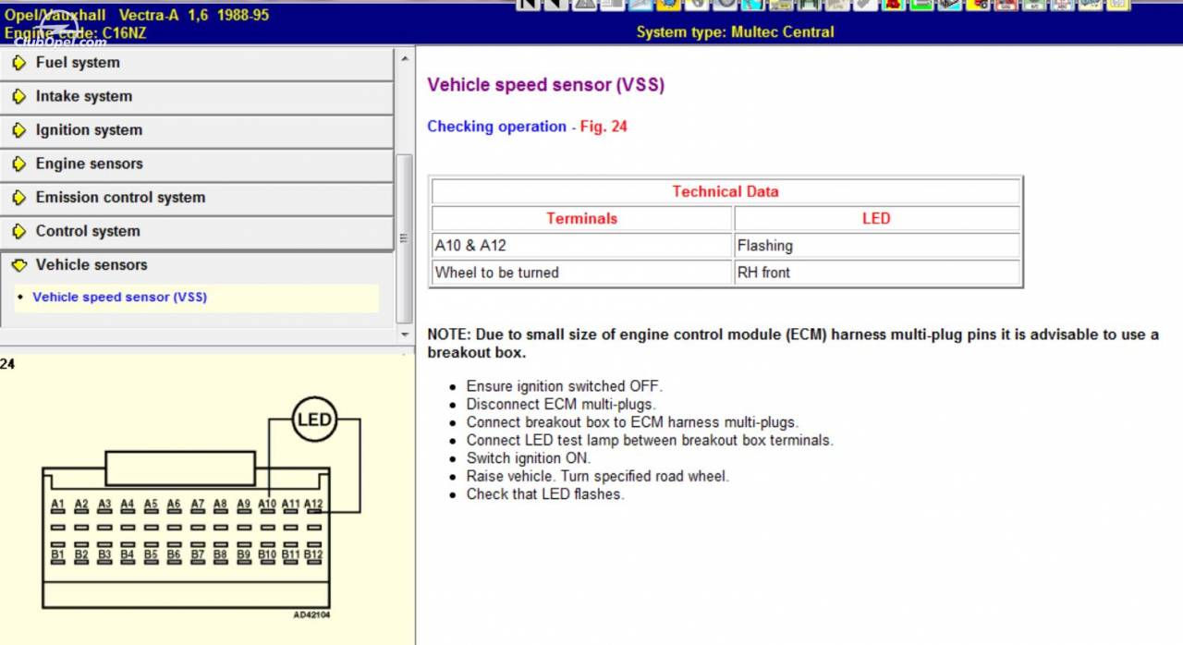Click the Checking operation link
Screen dimensions: 1183x645
point(496,127)
